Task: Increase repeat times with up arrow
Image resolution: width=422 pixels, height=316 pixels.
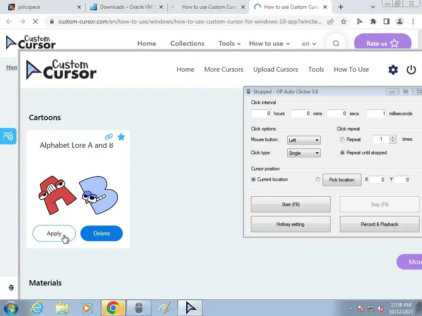Action: (x=393, y=137)
